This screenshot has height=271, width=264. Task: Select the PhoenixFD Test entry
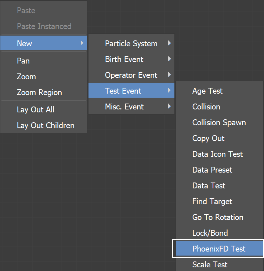[219, 248]
